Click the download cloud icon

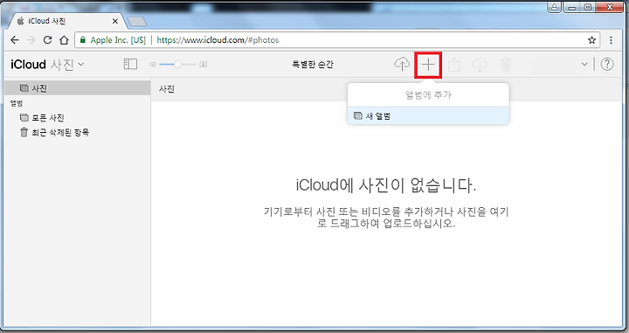point(480,64)
